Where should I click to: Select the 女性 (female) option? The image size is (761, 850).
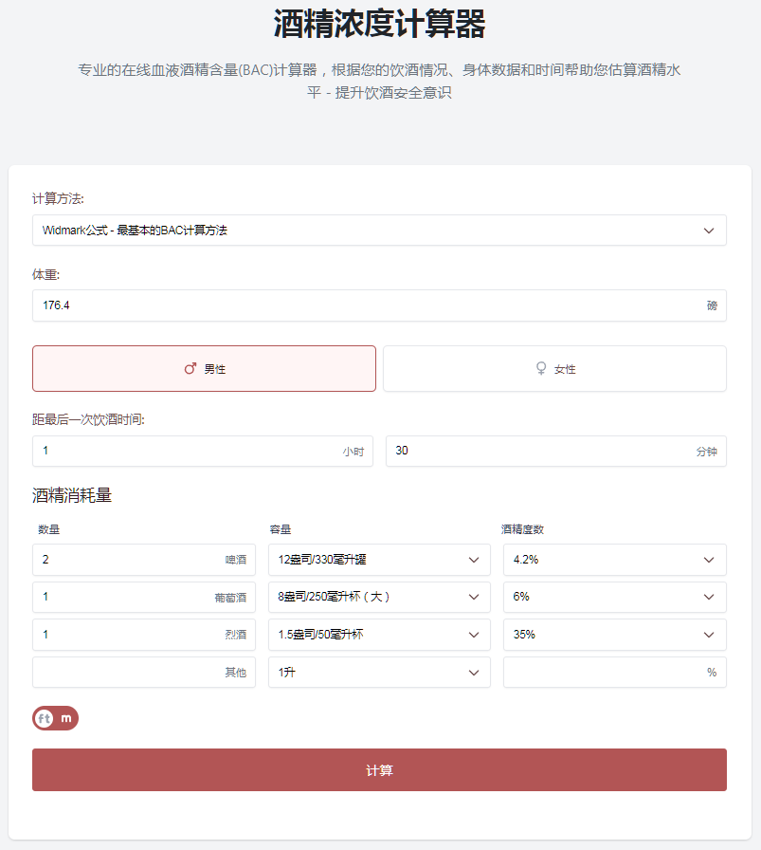pyautogui.click(x=556, y=368)
